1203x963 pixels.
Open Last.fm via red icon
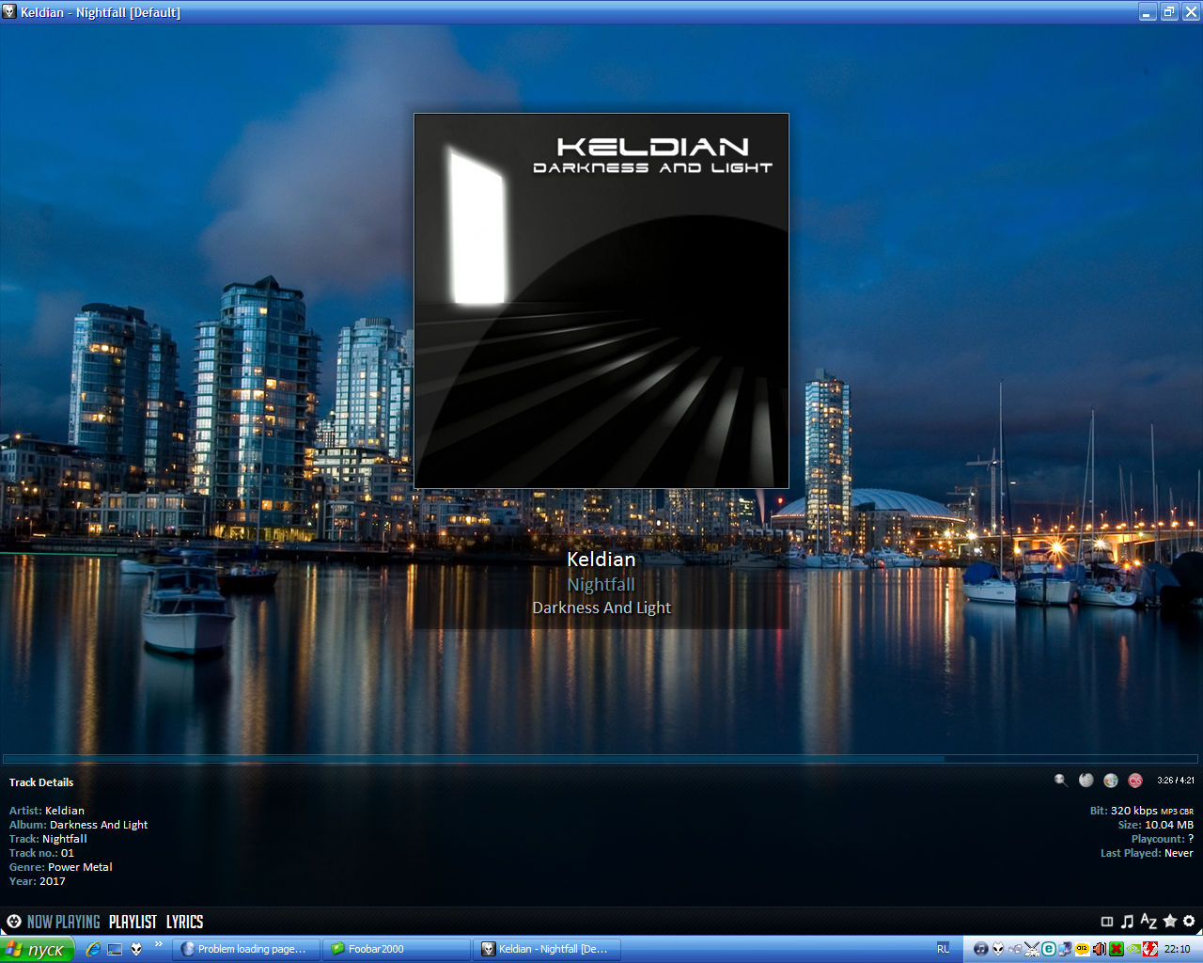[x=1135, y=780]
